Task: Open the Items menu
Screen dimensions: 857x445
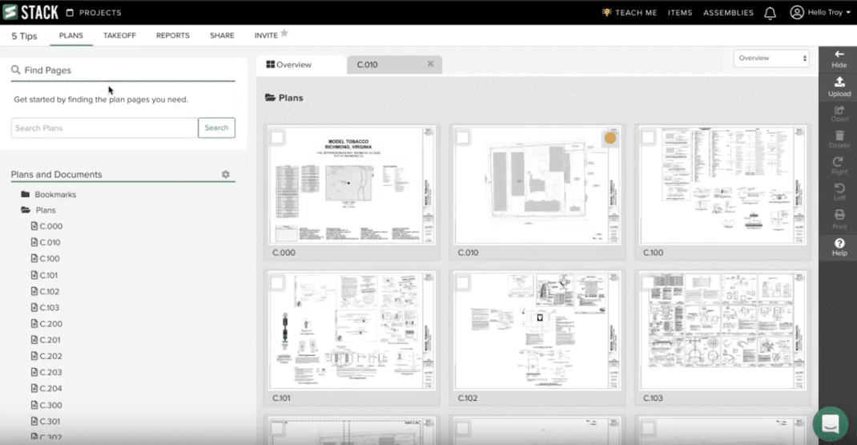Action: (680, 13)
